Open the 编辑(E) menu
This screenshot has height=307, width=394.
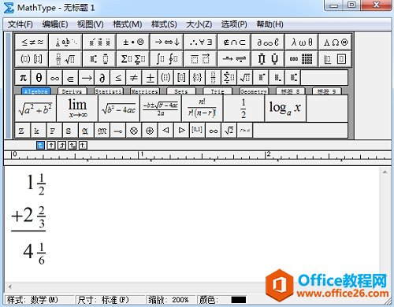pyautogui.click(x=55, y=24)
